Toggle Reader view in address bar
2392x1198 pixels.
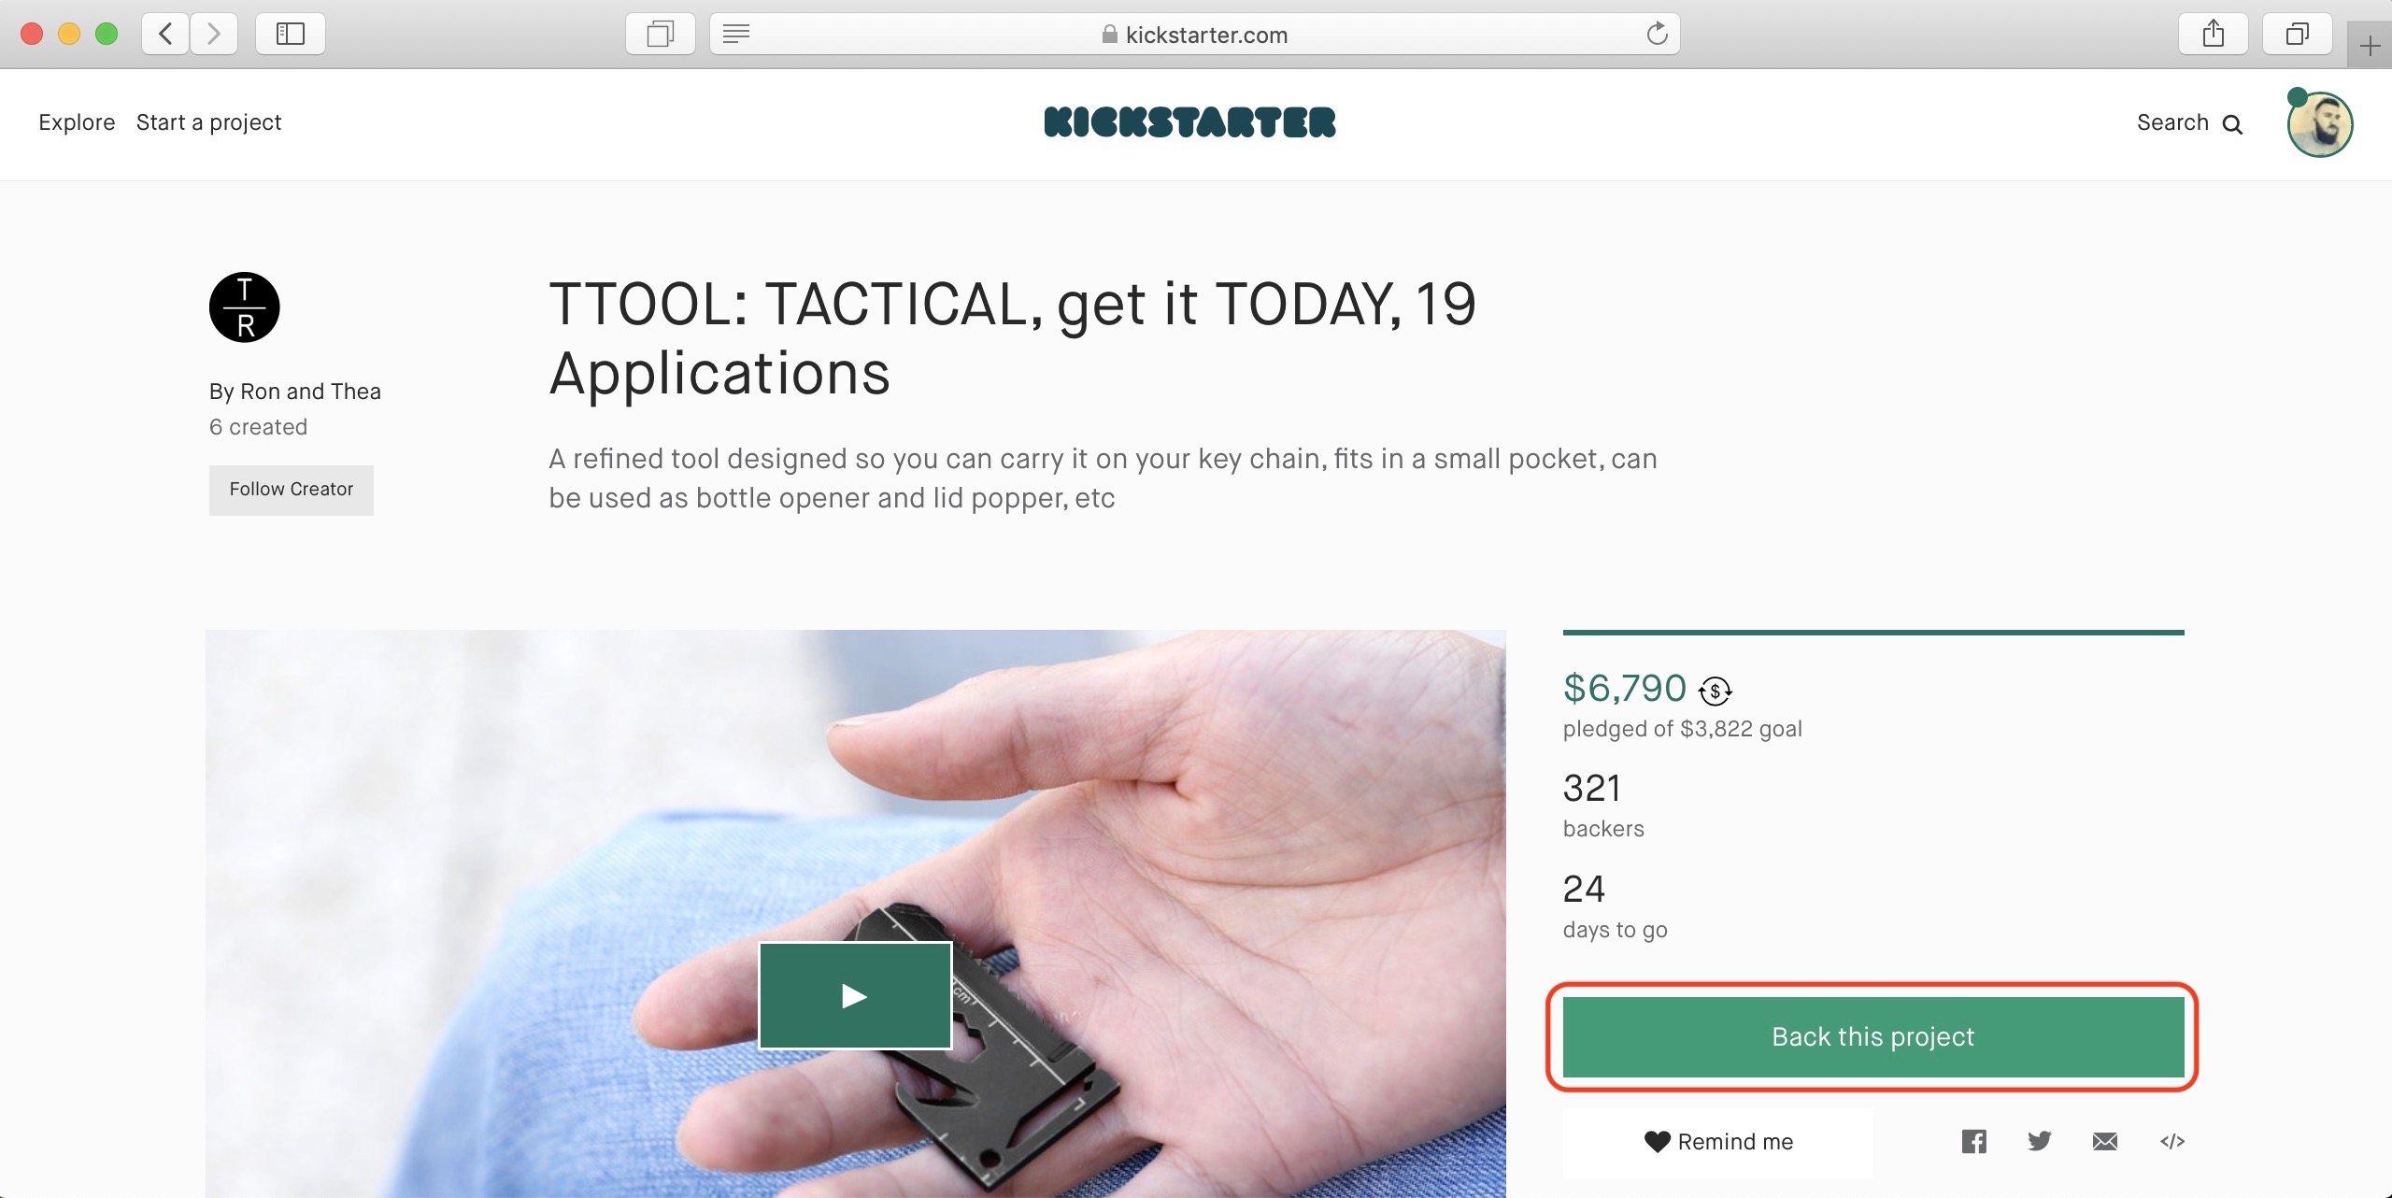(x=736, y=35)
